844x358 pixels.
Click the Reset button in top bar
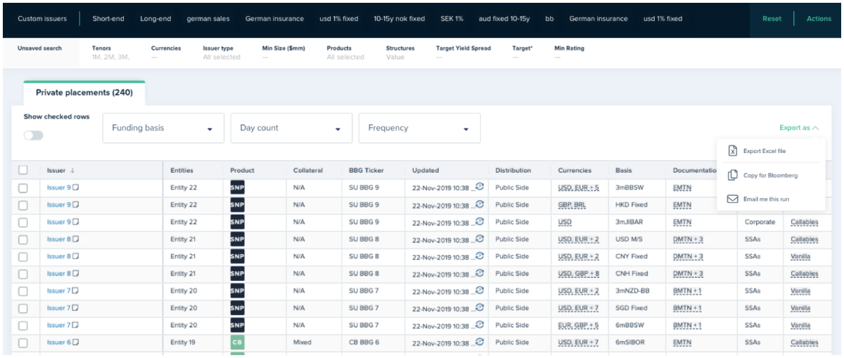point(772,19)
